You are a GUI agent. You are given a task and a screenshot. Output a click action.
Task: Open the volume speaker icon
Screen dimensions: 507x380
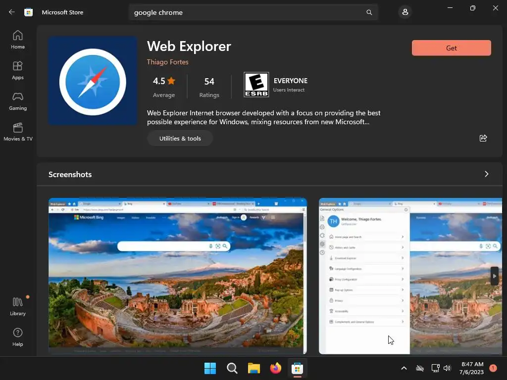pyautogui.click(x=447, y=368)
